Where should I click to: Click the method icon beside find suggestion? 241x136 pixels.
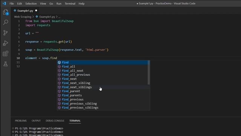point(59,62)
